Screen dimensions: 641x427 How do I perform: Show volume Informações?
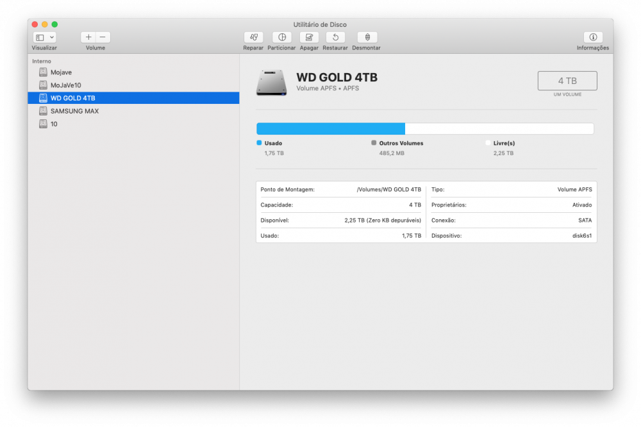[593, 37]
